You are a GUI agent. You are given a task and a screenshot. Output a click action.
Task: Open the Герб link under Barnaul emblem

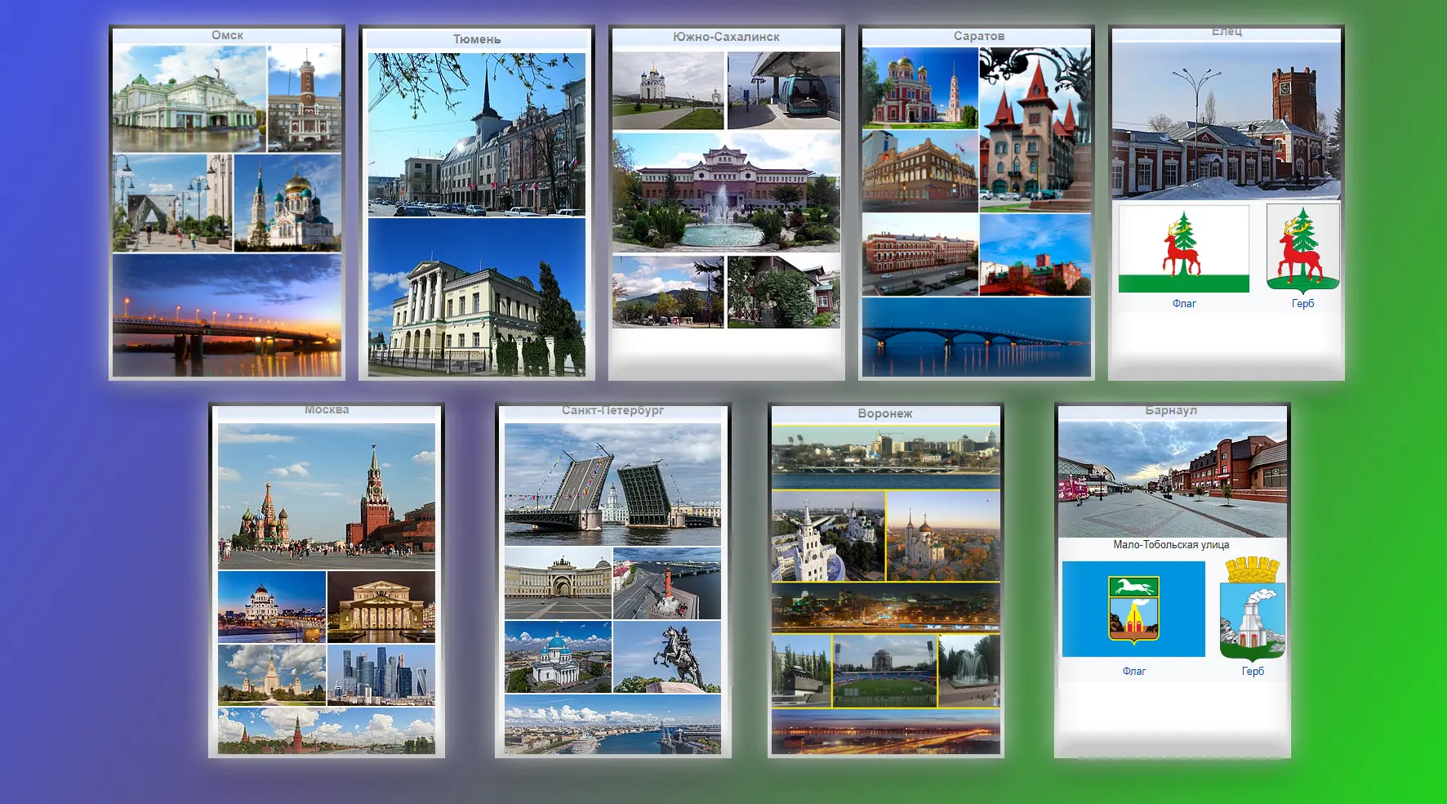pos(1252,672)
